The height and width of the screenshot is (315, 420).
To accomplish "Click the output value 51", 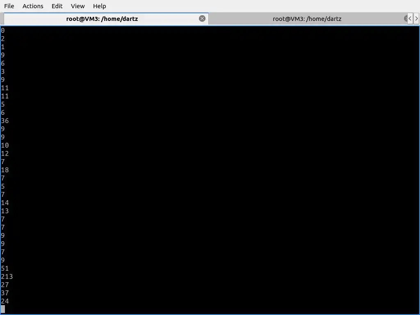I will coord(5,268).
